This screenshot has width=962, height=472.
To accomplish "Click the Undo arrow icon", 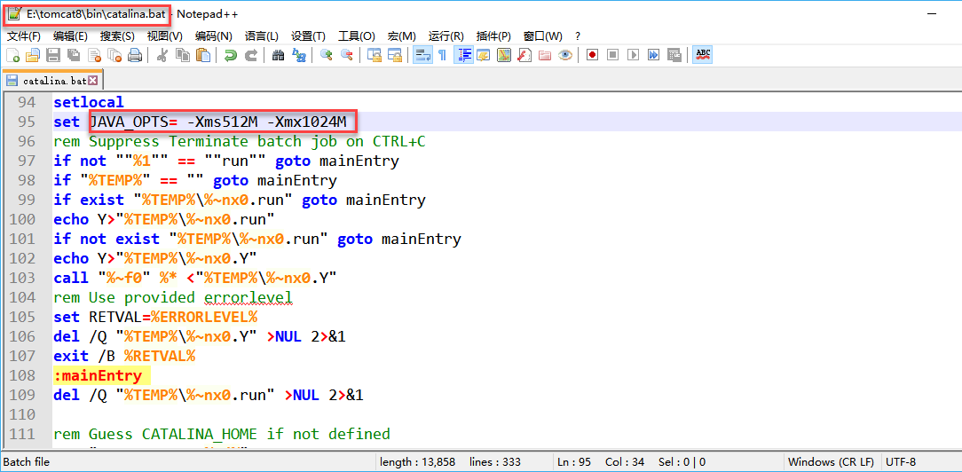I will tap(231, 55).
